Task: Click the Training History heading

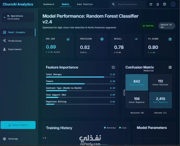Action: (x=59, y=128)
